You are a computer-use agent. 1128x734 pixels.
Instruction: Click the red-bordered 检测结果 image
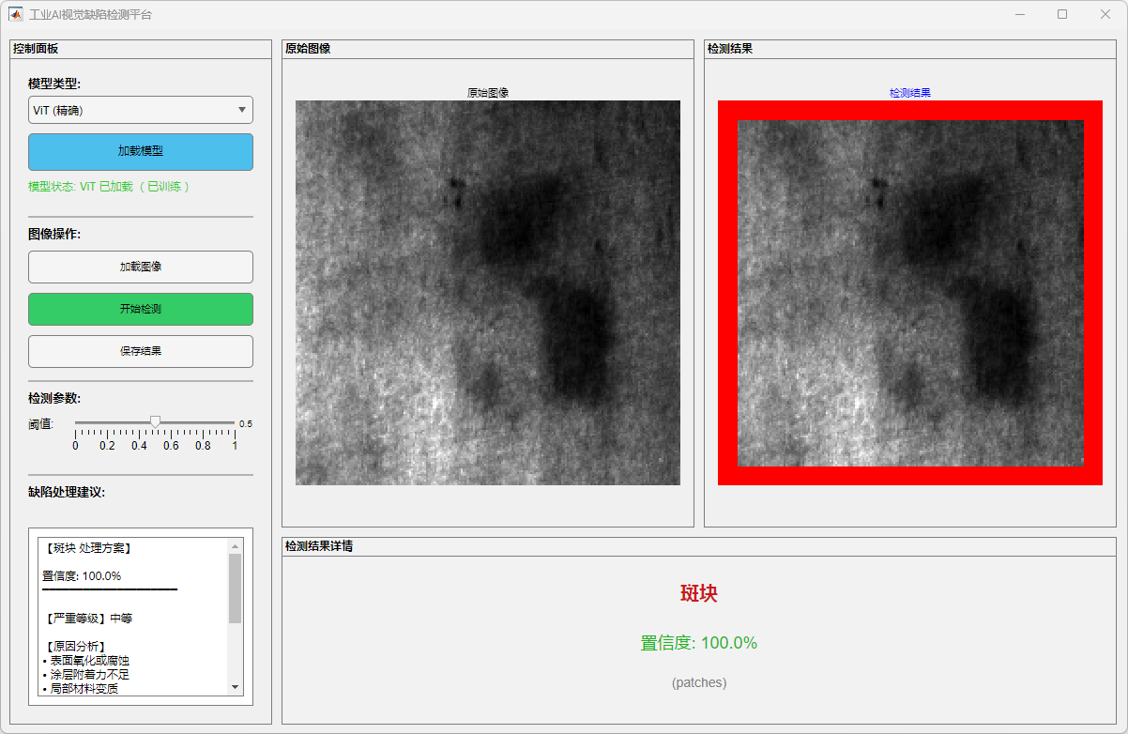tap(910, 293)
